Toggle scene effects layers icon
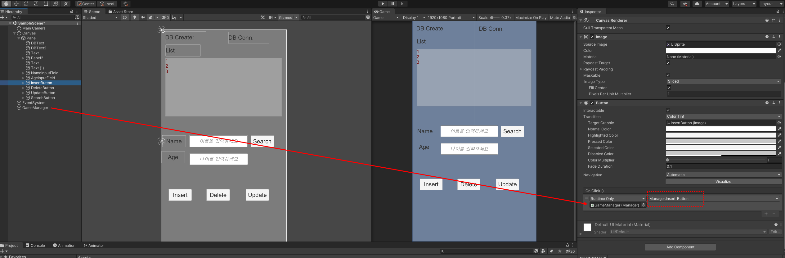Viewport: 785px width, 258px height. [151, 17]
